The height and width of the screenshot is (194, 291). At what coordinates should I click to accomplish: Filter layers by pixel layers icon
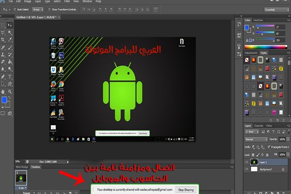coord(263,131)
